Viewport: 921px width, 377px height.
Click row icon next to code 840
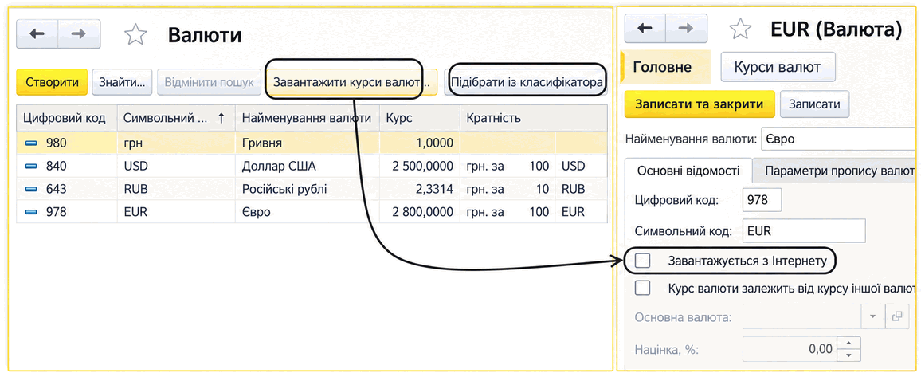click(31, 167)
